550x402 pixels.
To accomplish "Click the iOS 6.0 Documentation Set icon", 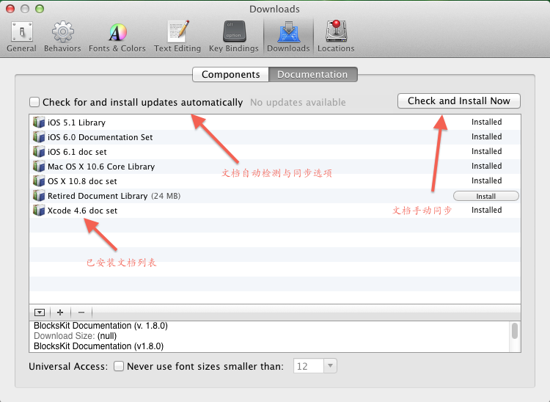I will tap(39, 136).
